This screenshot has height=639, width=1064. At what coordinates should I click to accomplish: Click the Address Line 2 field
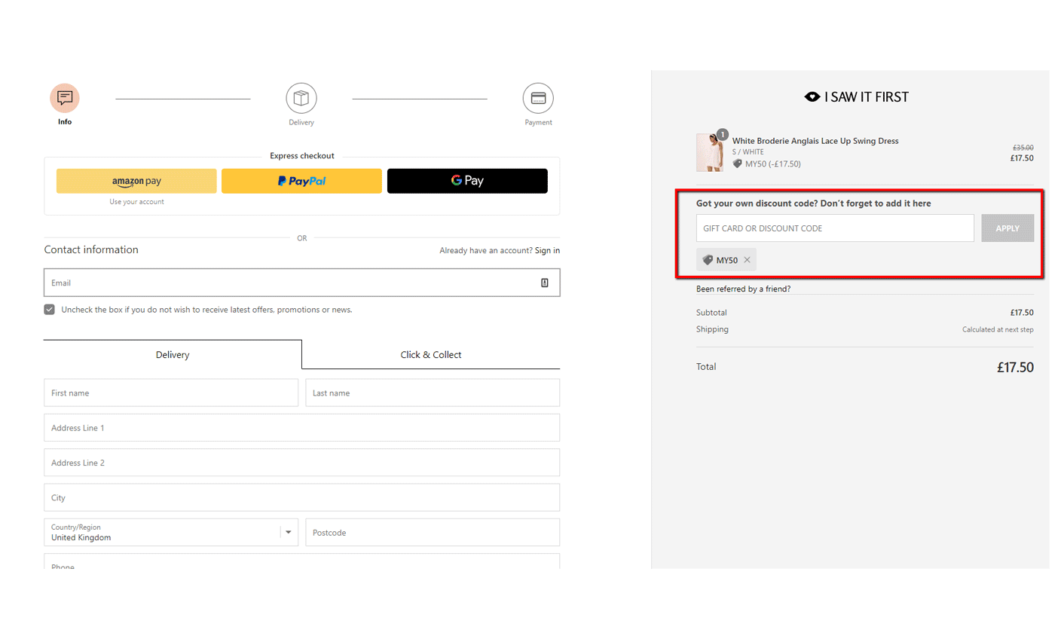click(x=302, y=463)
